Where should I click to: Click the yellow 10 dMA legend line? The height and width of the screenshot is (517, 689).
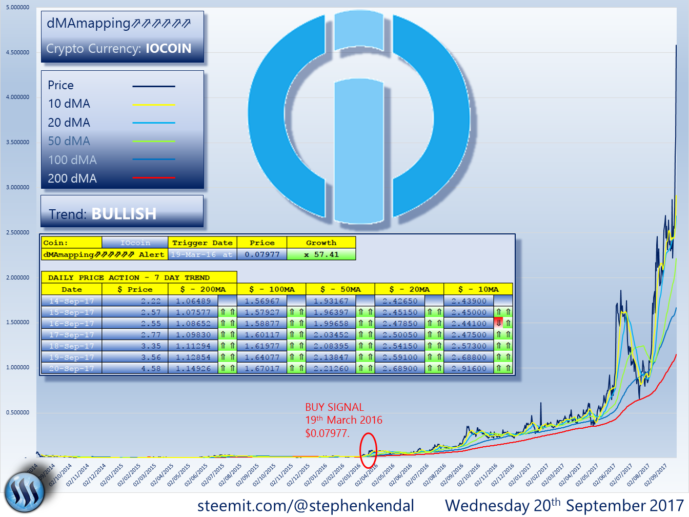click(x=154, y=105)
